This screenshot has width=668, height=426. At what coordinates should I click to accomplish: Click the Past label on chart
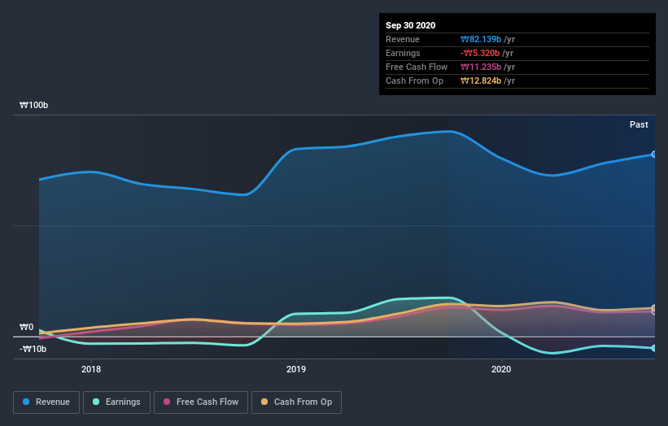point(639,124)
